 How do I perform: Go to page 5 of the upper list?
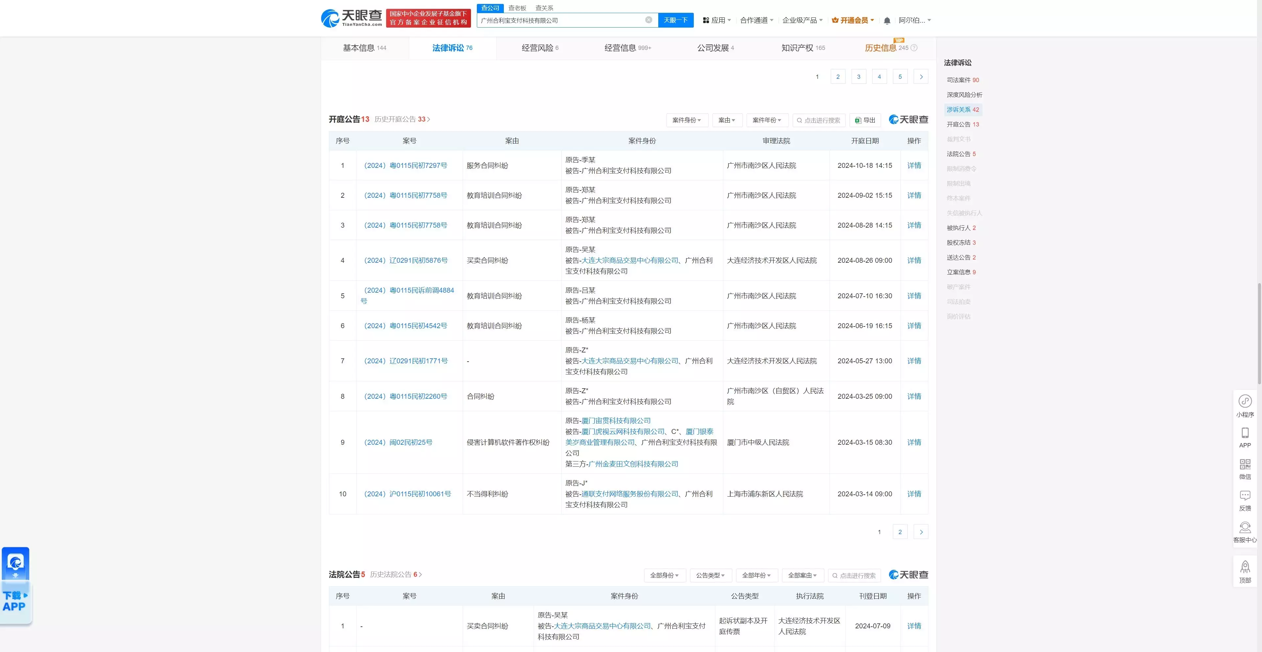click(x=900, y=77)
